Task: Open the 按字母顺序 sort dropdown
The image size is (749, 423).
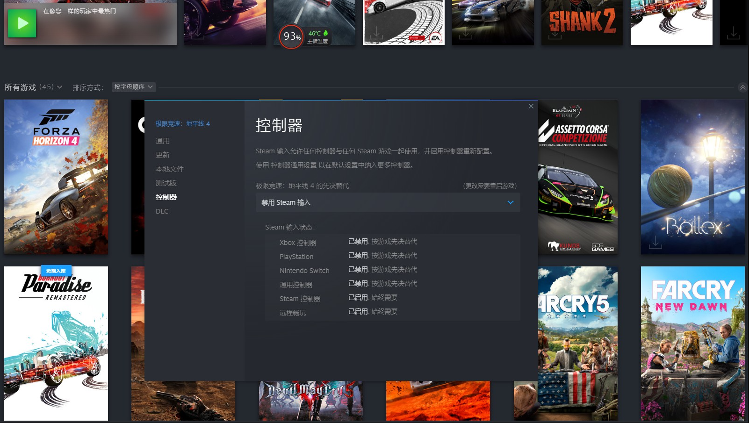Action: [134, 87]
